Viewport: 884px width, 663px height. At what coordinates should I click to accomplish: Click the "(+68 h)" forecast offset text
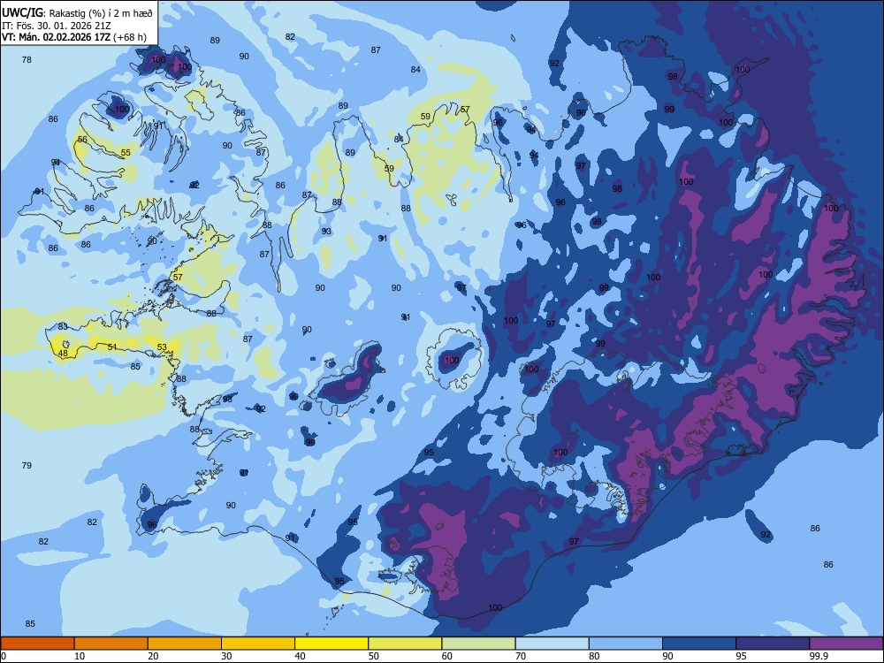point(130,37)
